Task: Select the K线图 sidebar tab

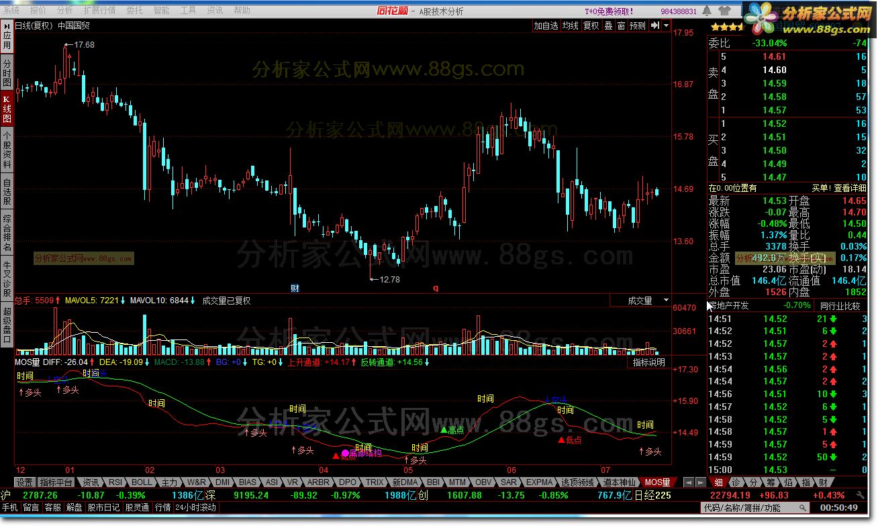Action: (x=7, y=108)
